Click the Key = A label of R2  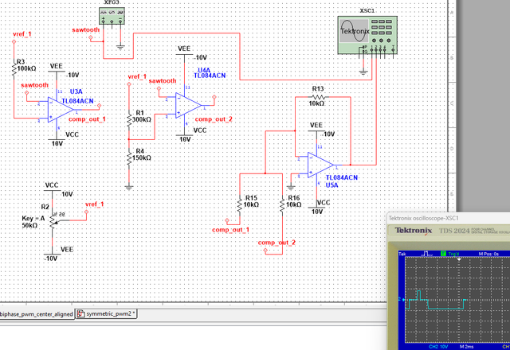(x=33, y=218)
